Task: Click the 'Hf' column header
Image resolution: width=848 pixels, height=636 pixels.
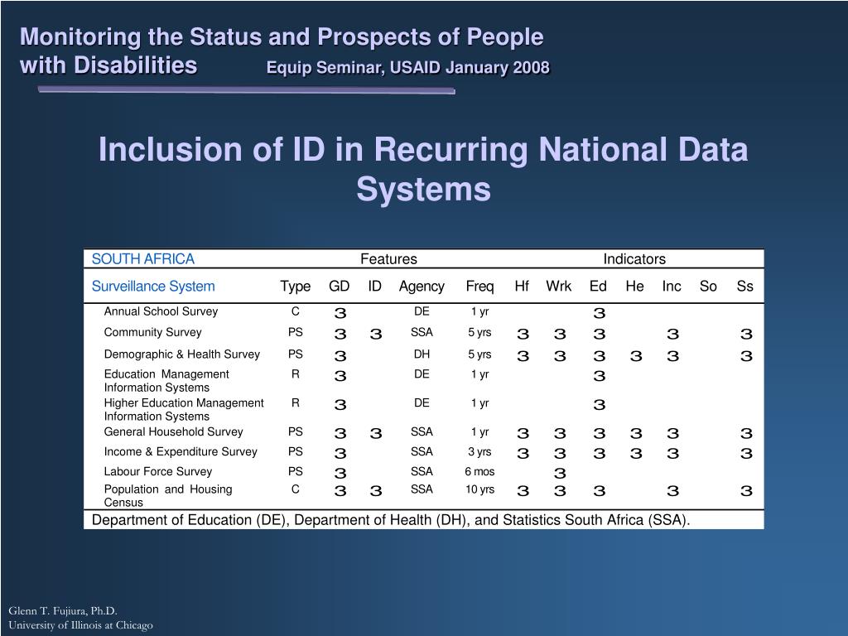Action: (x=522, y=286)
